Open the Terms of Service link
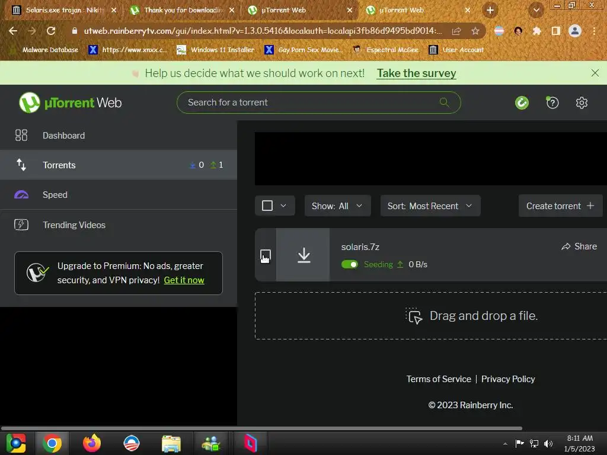The width and height of the screenshot is (607, 455). tap(439, 379)
